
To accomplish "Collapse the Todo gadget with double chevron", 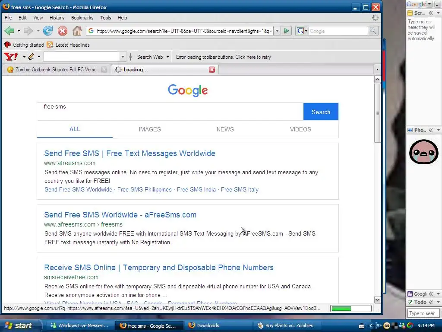I will pyautogui.click(x=431, y=302).
